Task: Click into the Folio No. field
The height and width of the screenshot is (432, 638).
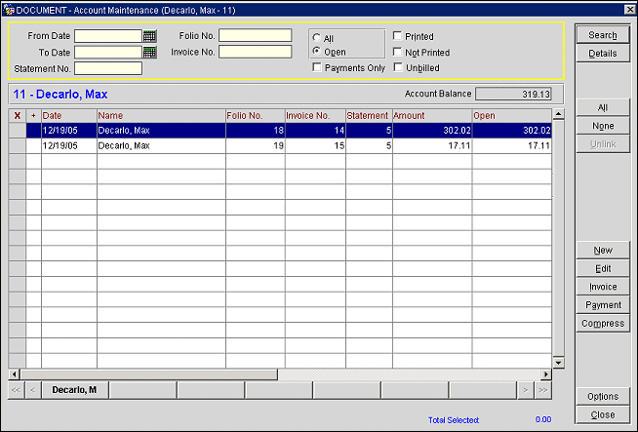Action: coord(255,36)
